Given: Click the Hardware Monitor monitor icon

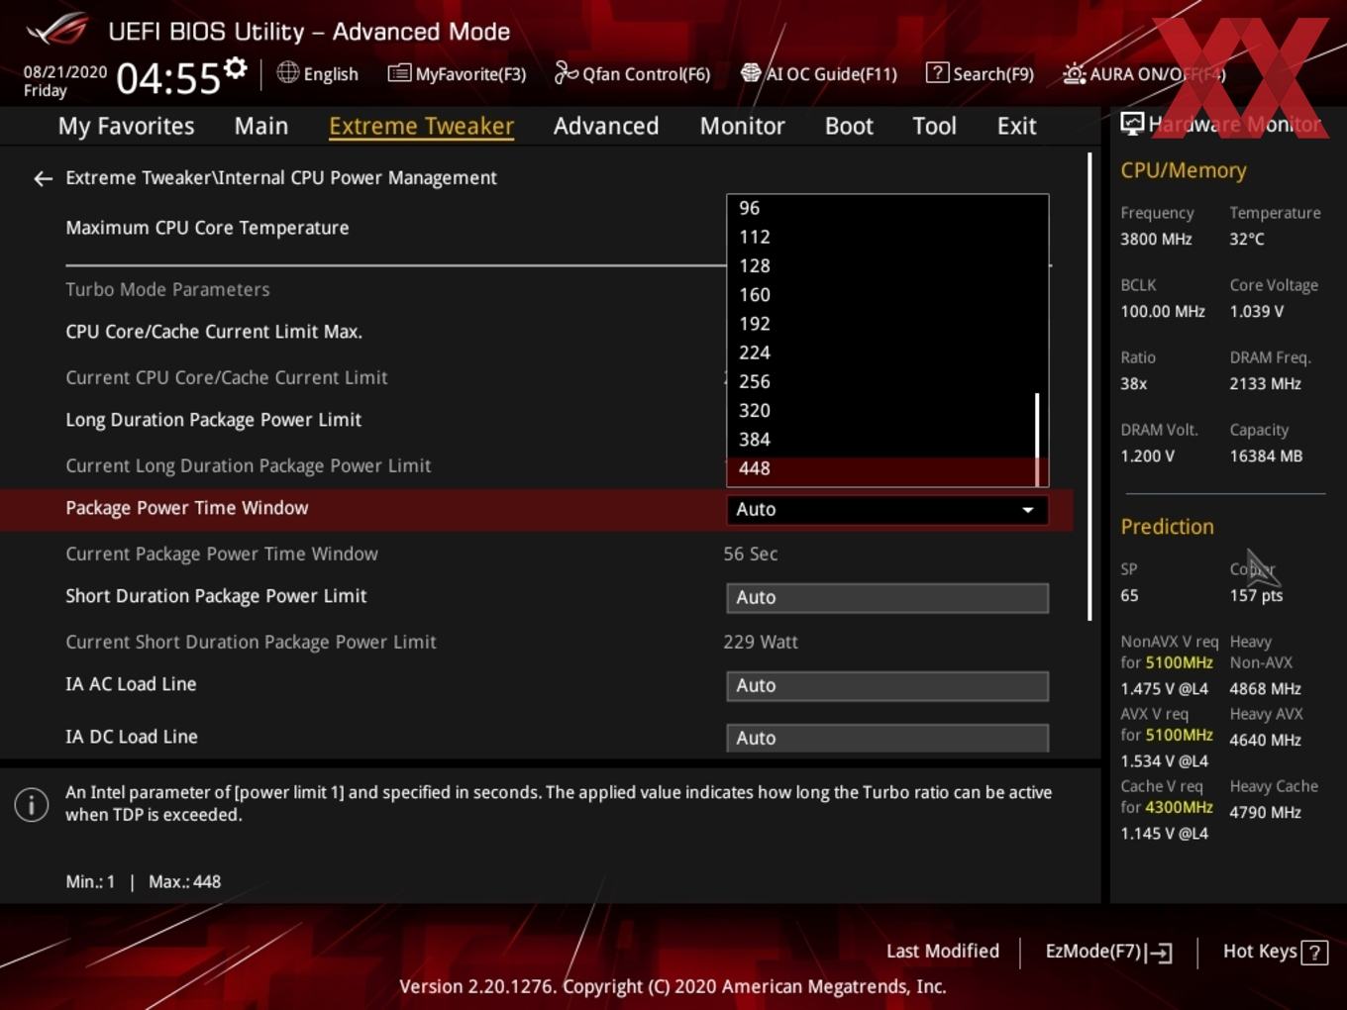Looking at the screenshot, I should (1132, 124).
